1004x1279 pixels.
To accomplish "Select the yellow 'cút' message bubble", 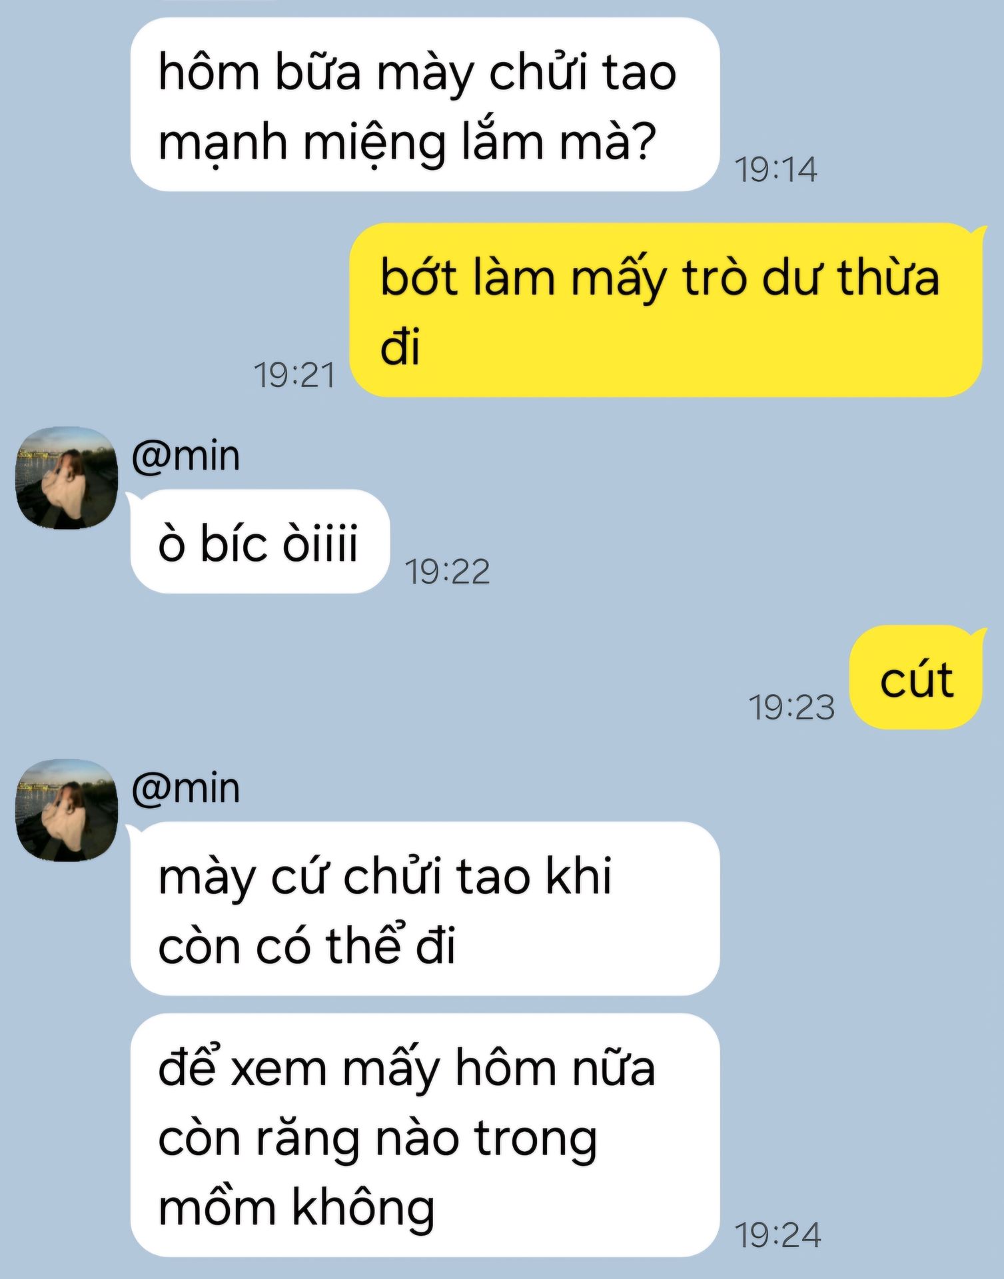I will pos(917,677).
